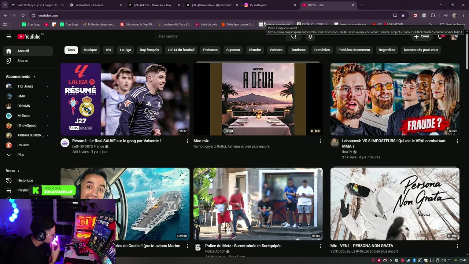The image size is (469, 264).
Task: Select the Podcasts filter chip
Action: point(210,50)
